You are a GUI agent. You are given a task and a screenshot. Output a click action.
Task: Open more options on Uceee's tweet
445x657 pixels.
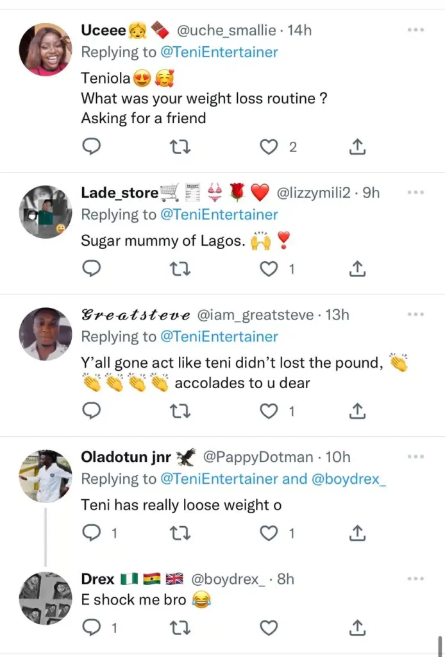(416, 30)
